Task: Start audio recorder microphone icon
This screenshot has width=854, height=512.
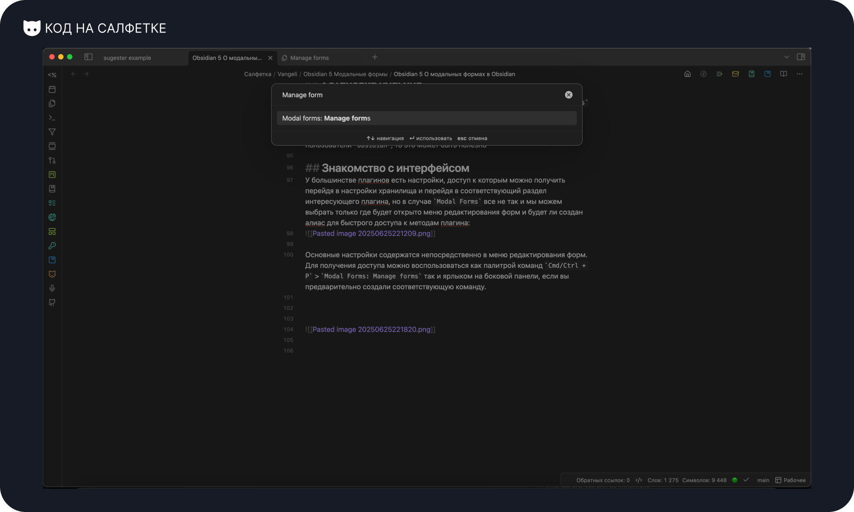Action: pos(52,288)
